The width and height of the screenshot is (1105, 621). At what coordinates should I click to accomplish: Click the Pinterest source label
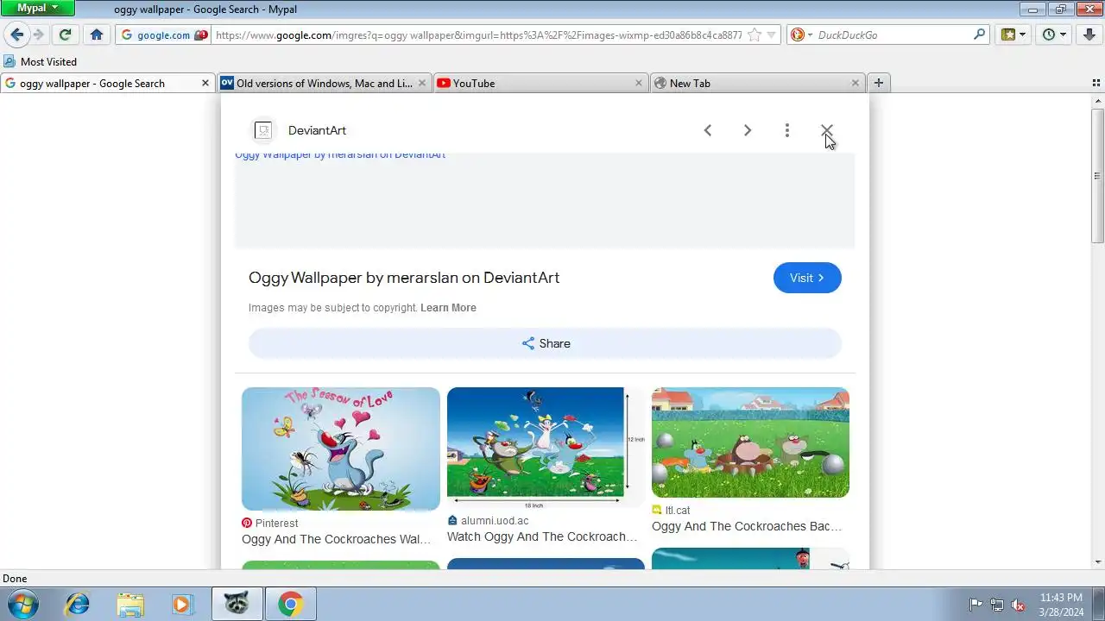pyautogui.click(x=276, y=524)
